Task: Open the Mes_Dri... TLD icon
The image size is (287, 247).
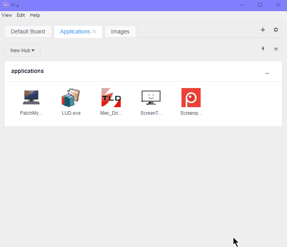Action: [111, 98]
